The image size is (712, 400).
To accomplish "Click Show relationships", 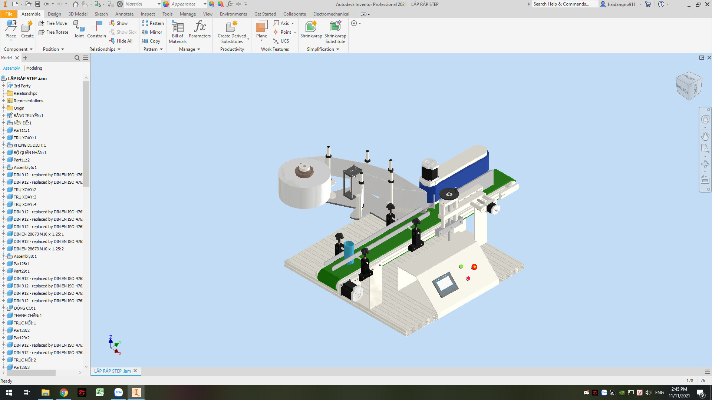I will pos(118,23).
